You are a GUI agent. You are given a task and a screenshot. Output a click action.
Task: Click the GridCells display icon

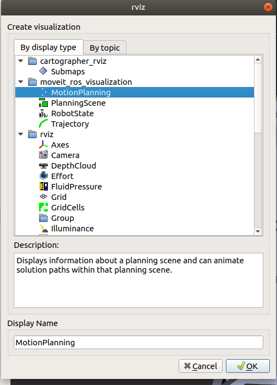pyautogui.click(x=43, y=208)
